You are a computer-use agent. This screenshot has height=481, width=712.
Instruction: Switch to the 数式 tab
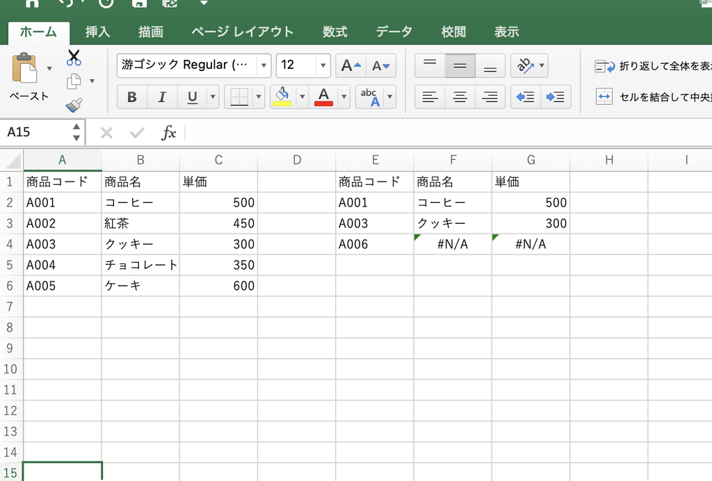click(x=335, y=32)
